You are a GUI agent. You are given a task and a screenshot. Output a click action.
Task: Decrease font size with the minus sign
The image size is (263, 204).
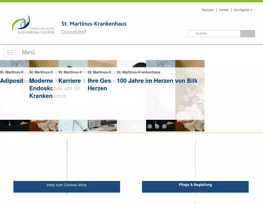pos(254,10)
